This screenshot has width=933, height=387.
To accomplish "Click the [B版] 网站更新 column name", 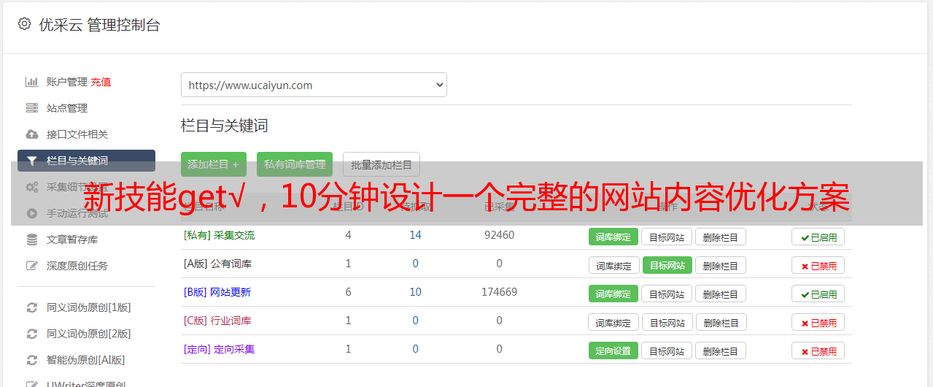I will pos(217,292).
